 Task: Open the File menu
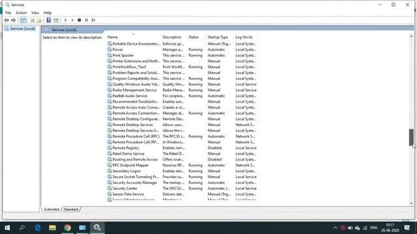pos(8,13)
